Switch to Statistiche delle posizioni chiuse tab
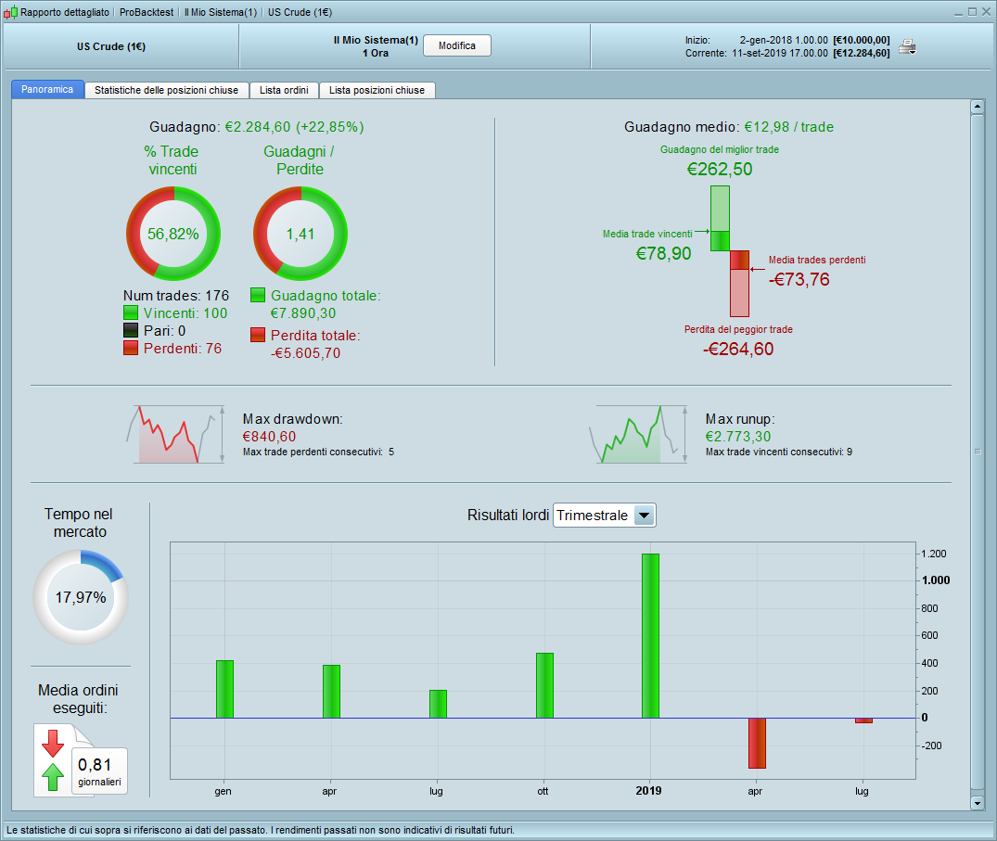 (x=167, y=90)
